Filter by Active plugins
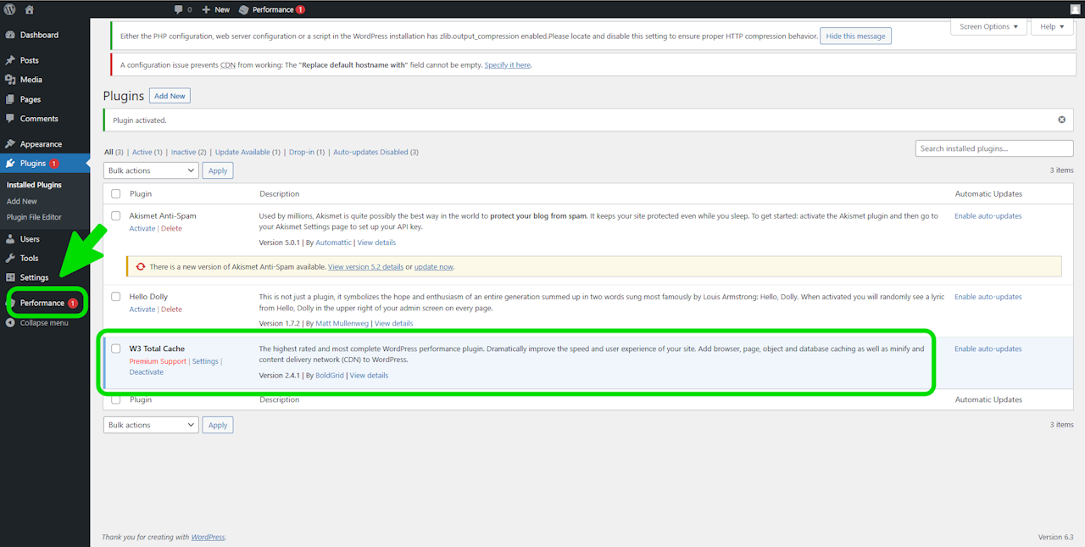This screenshot has height=547, width=1085. (x=147, y=152)
